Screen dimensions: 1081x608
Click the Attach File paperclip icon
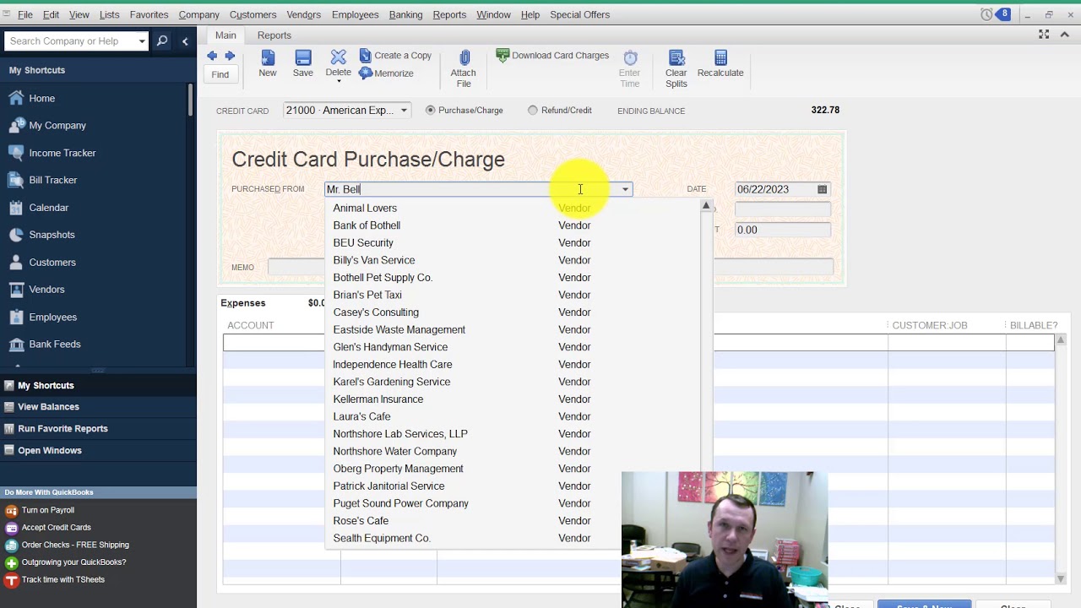pyautogui.click(x=464, y=57)
